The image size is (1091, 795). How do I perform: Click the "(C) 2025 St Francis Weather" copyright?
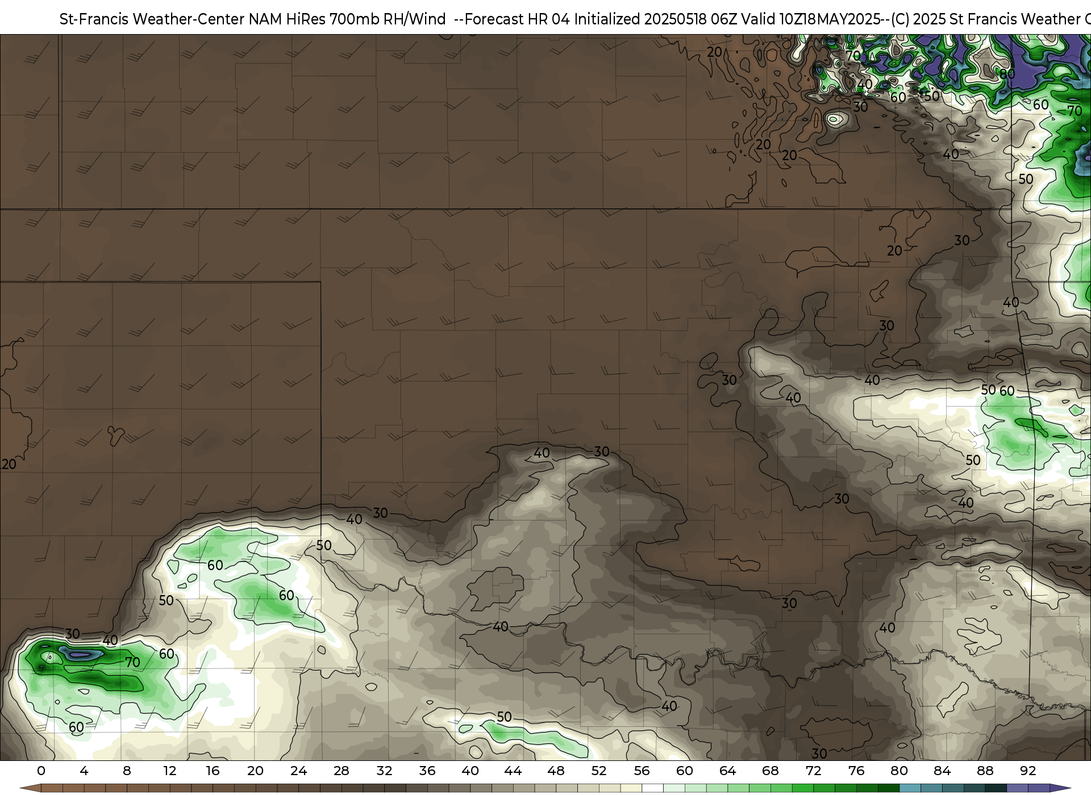986,19
